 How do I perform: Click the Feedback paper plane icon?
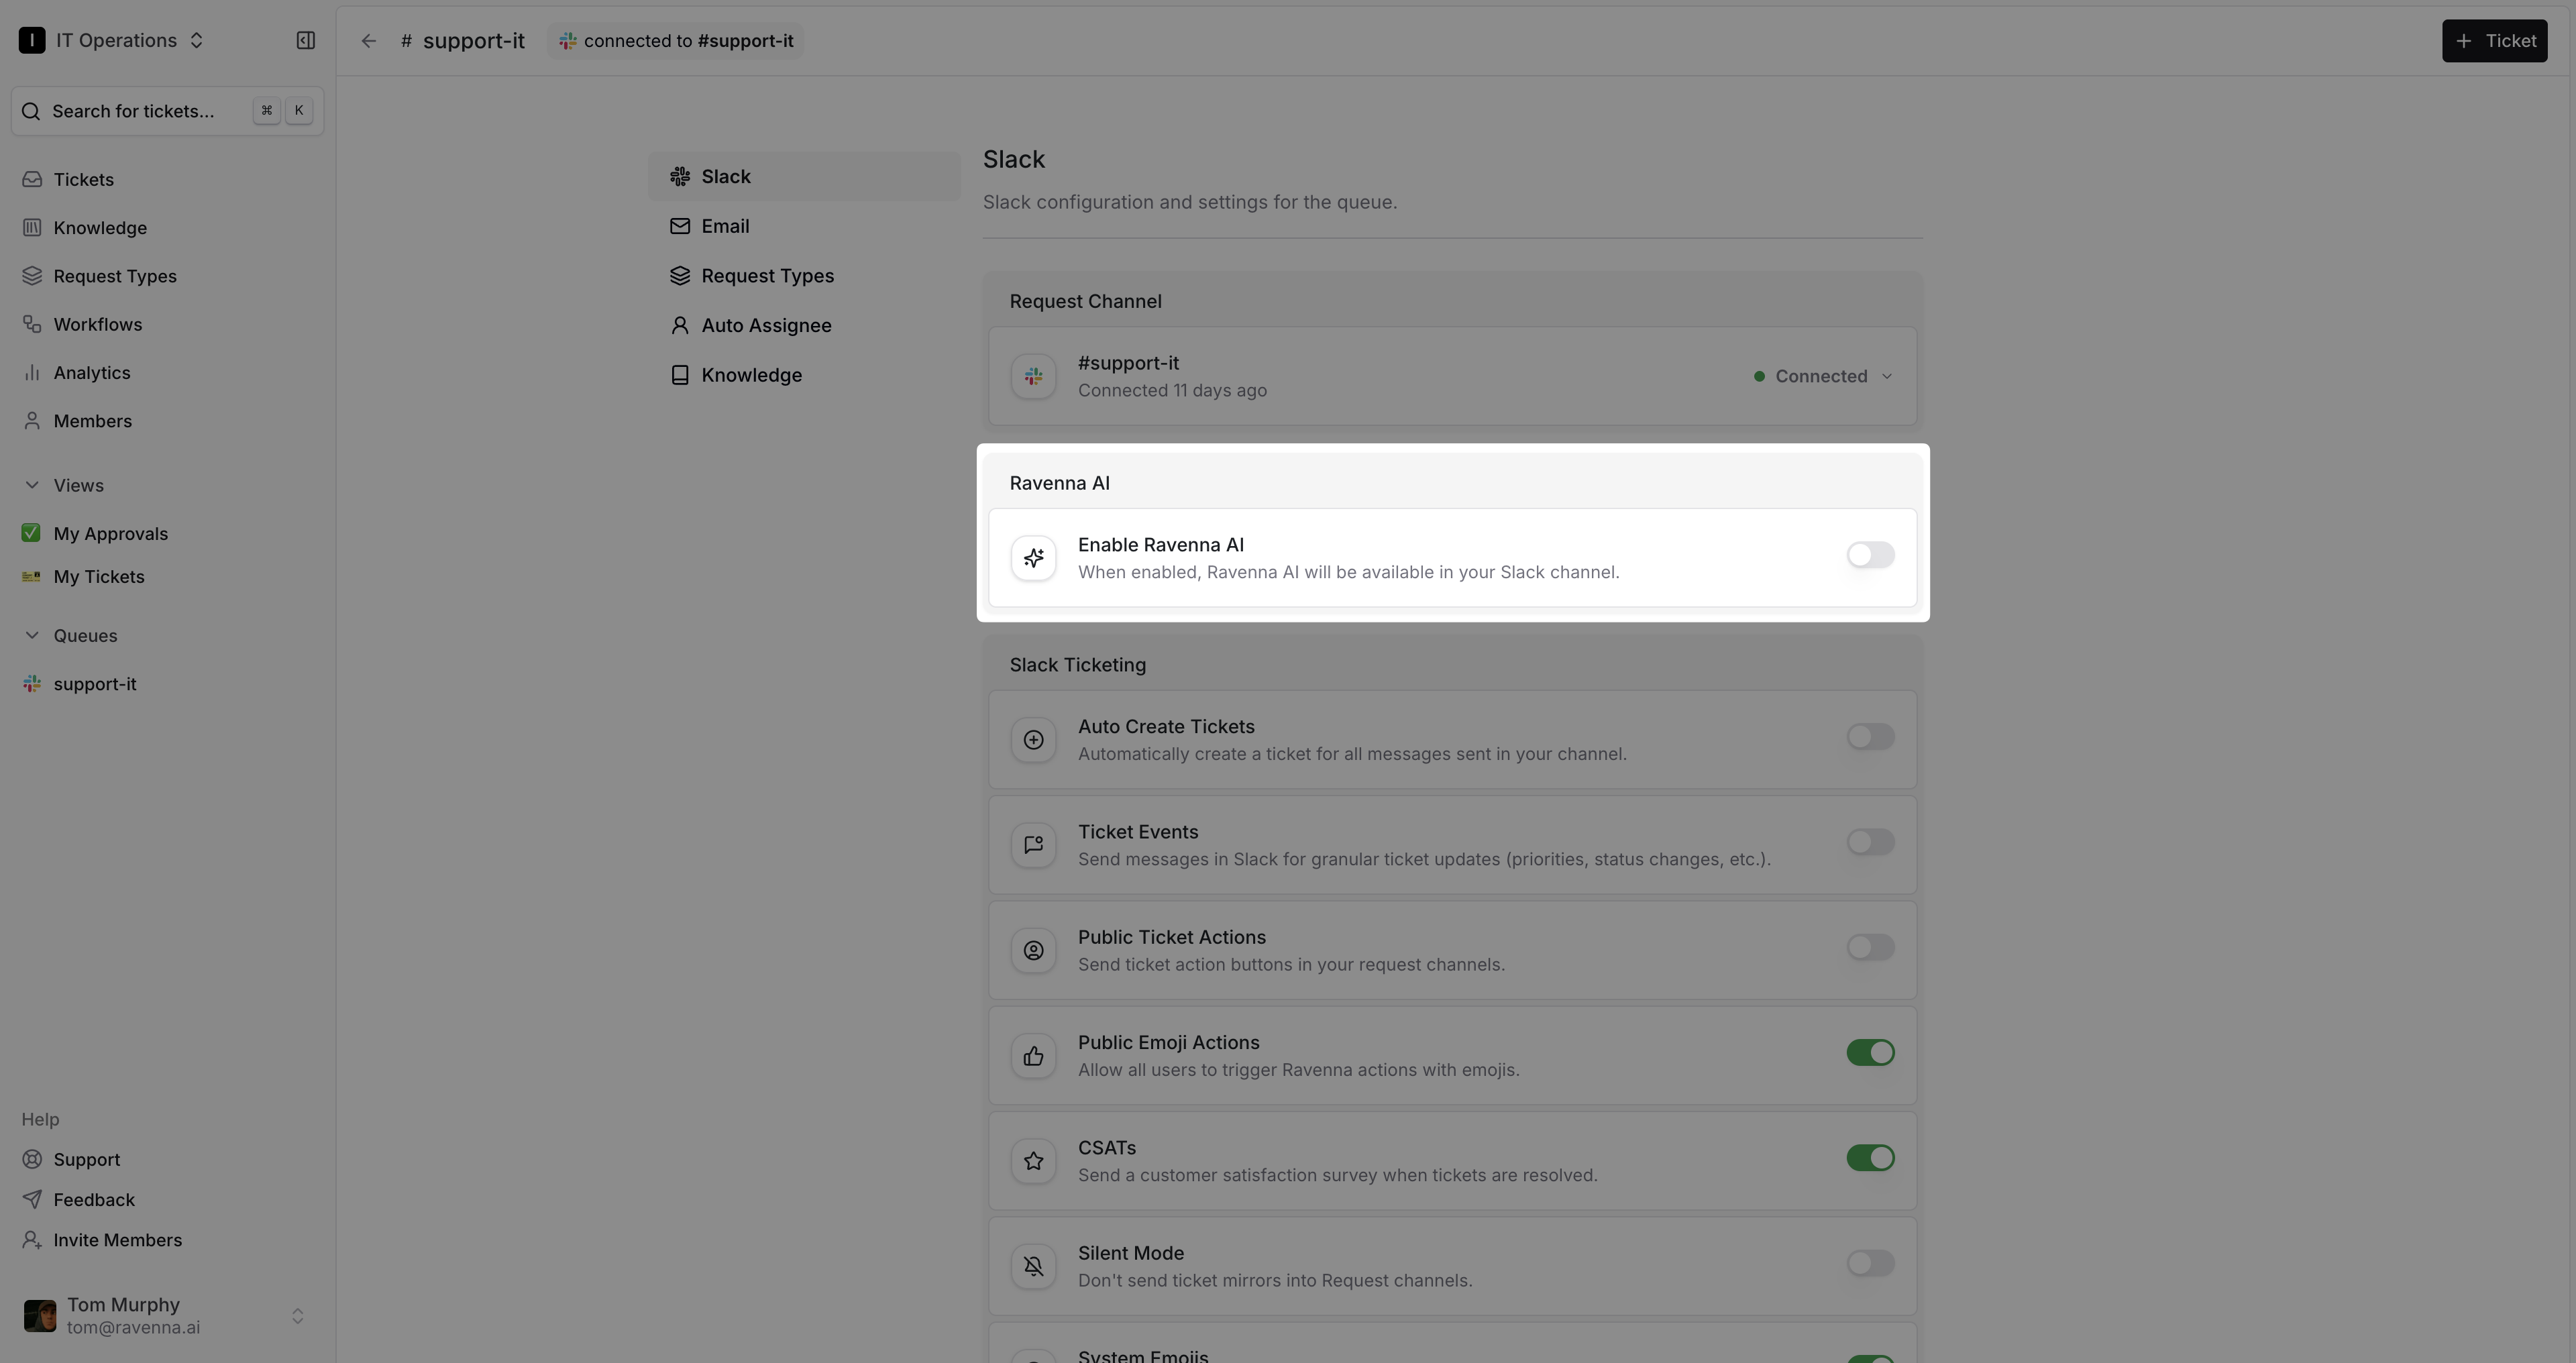point(32,1199)
